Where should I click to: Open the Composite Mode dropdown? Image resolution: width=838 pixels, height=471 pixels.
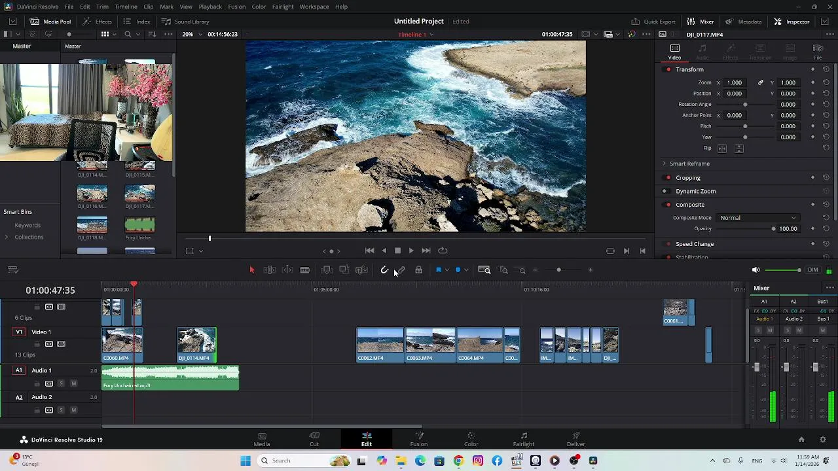point(757,218)
